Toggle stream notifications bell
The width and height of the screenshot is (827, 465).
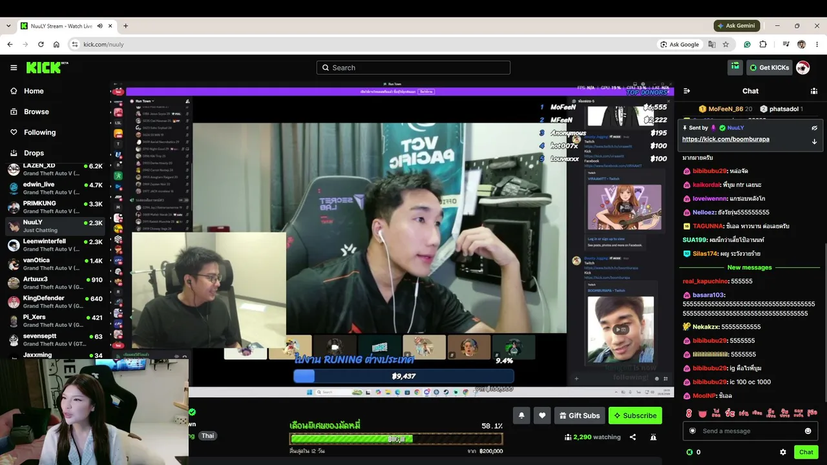[x=521, y=415]
